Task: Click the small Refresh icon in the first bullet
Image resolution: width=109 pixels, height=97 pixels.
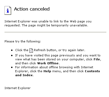Action: point(31,51)
